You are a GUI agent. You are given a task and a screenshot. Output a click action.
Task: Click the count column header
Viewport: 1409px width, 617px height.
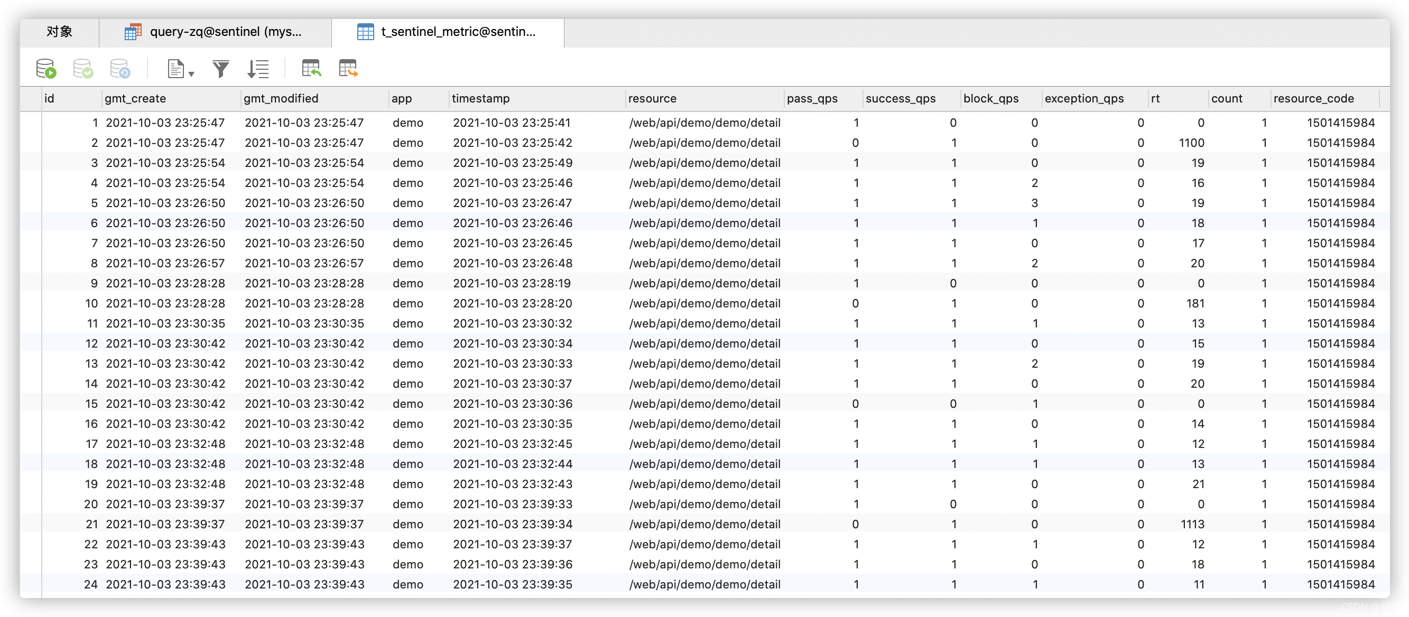(1239, 98)
